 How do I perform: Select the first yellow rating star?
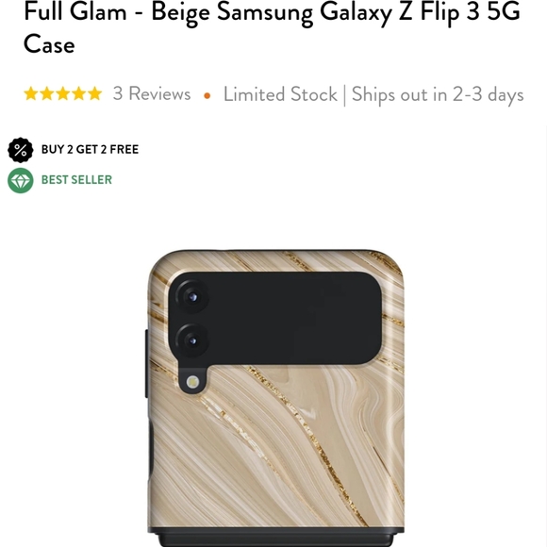click(x=31, y=94)
